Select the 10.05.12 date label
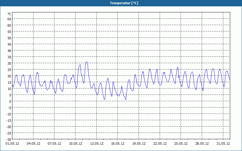Image resolution: width=242 pixels, height=151 pixels. coord(75,144)
